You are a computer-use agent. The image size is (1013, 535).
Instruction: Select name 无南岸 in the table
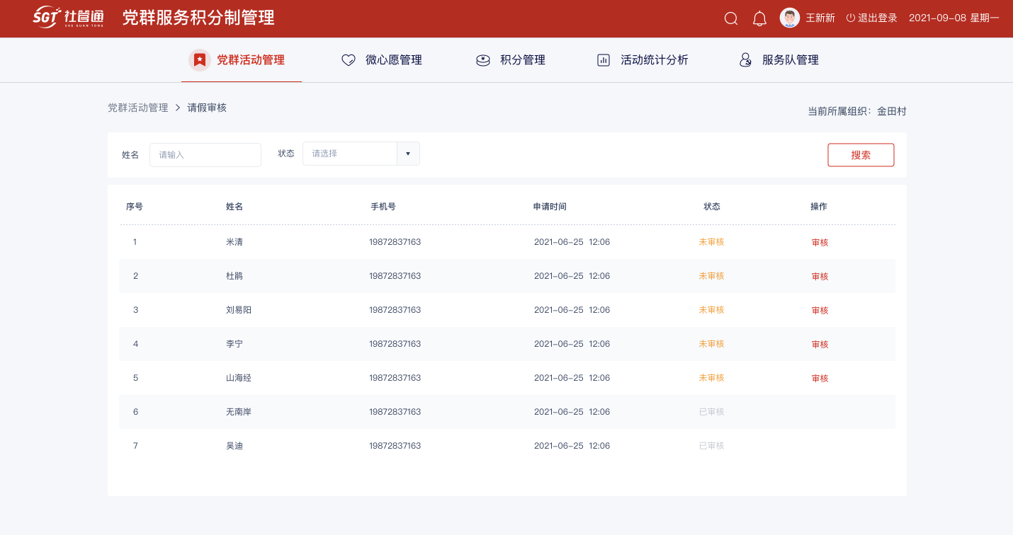pyautogui.click(x=239, y=412)
